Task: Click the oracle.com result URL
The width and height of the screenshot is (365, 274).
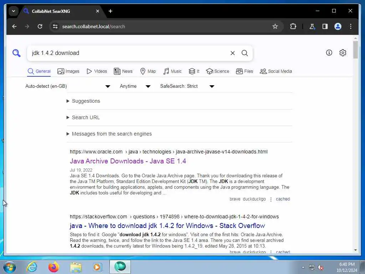Action: [x=169, y=152]
